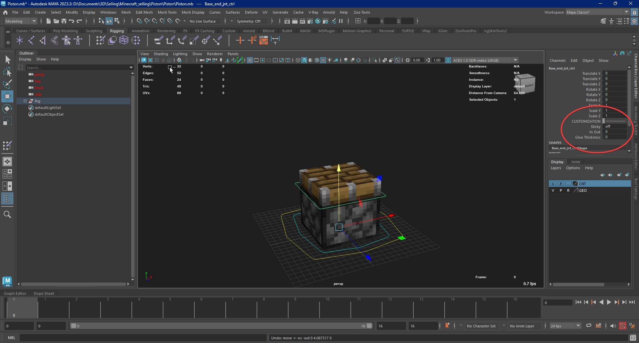
Task: Toggle visibility V of CNT layer
Action: pos(553,184)
